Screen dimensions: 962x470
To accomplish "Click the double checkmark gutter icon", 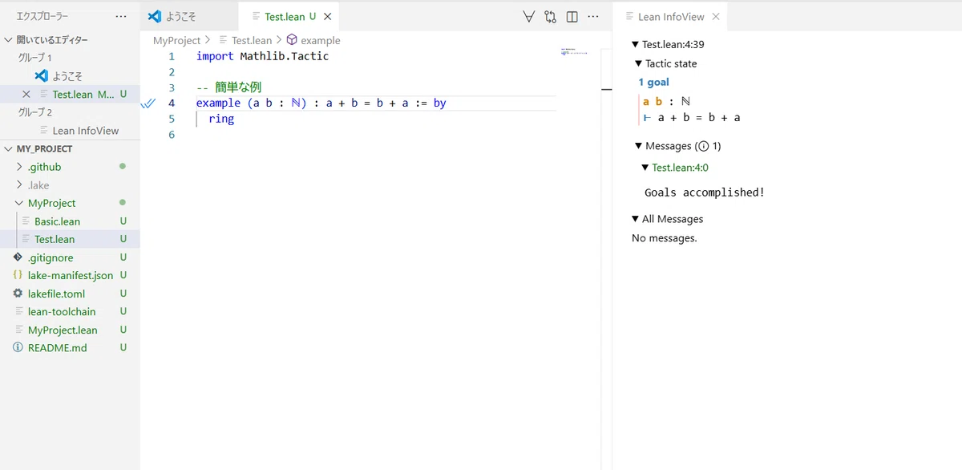I will pos(148,103).
